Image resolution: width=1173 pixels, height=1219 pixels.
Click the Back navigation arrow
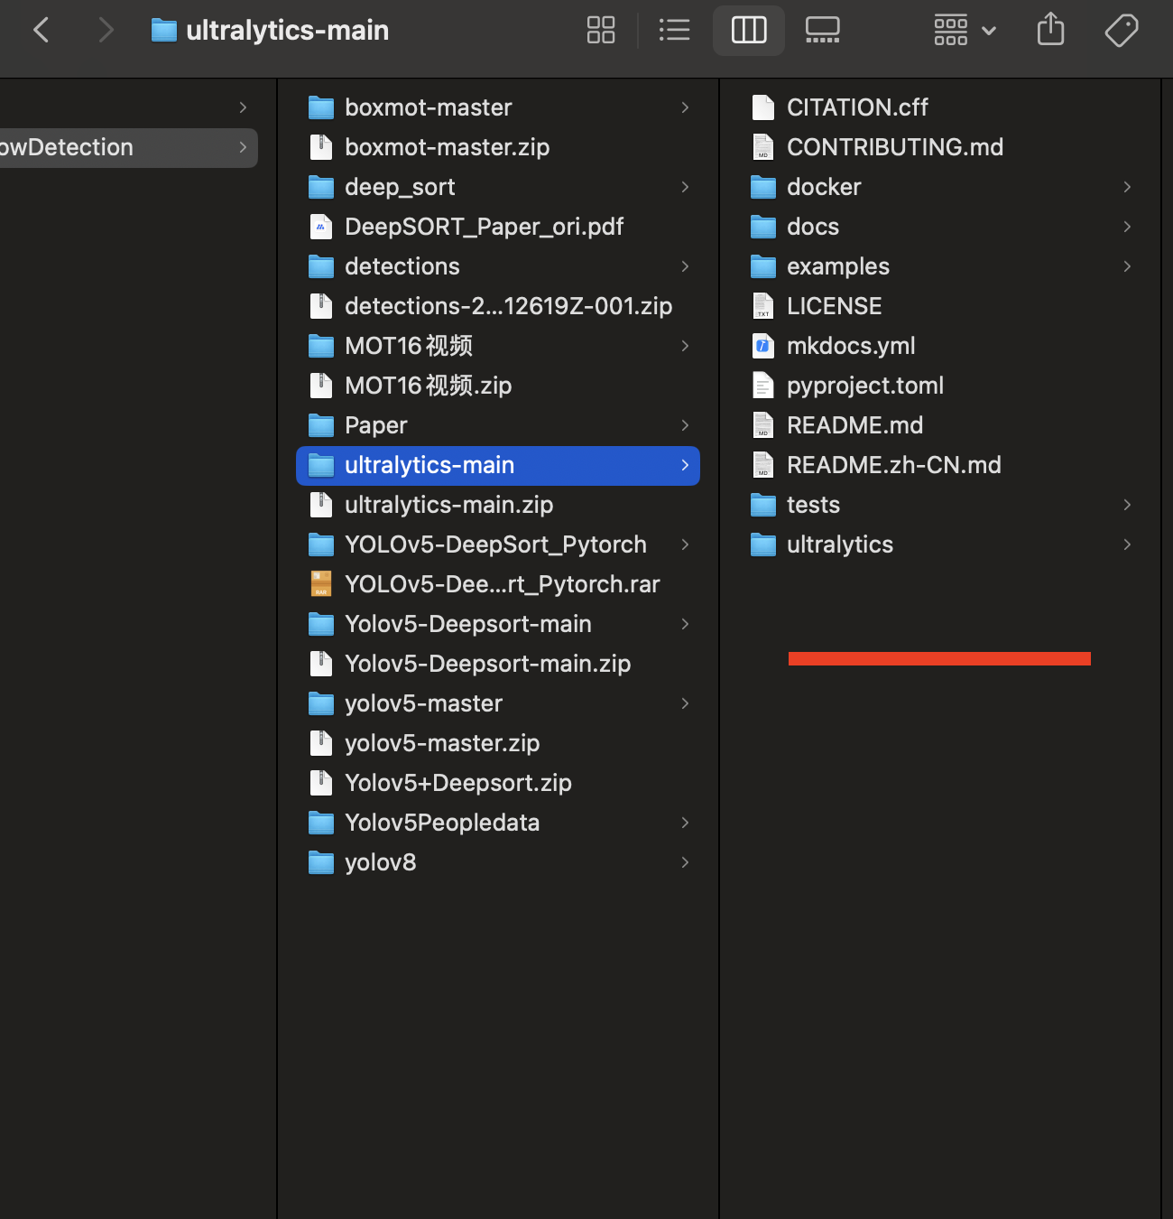click(x=42, y=31)
